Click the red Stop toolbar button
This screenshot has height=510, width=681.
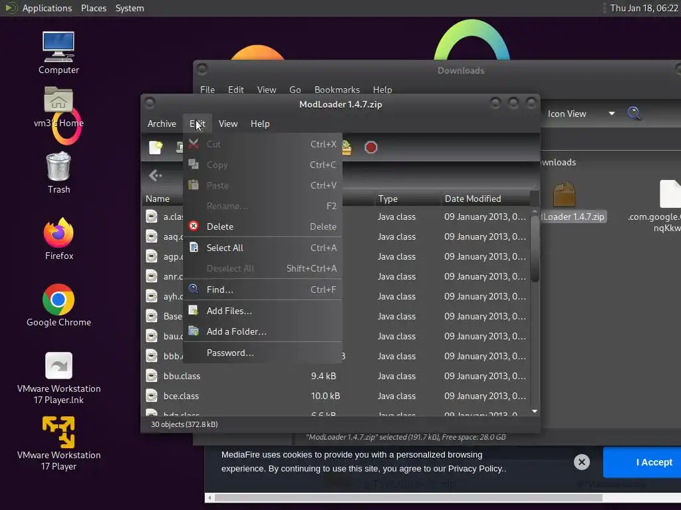(x=371, y=147)
